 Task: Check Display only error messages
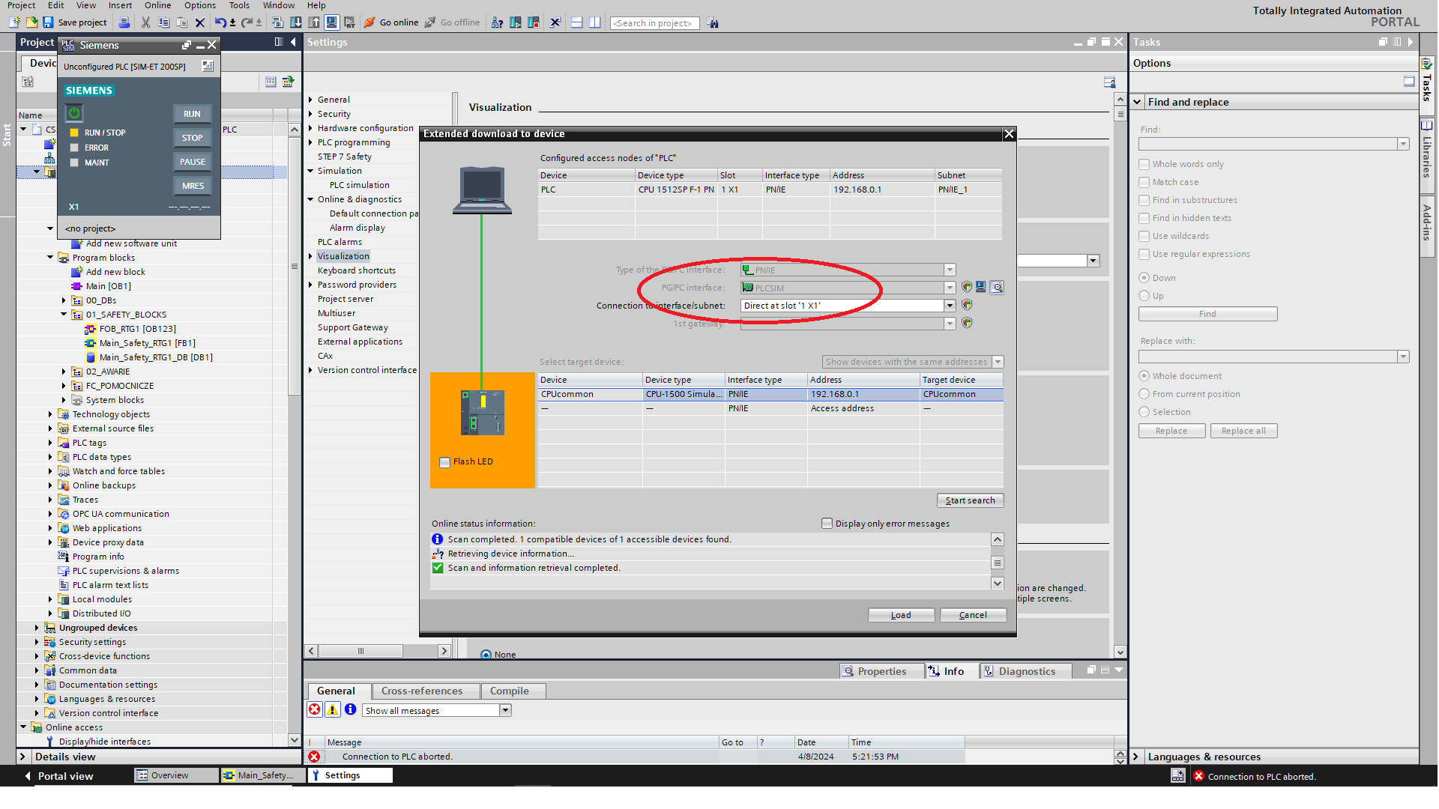(827, 524)
